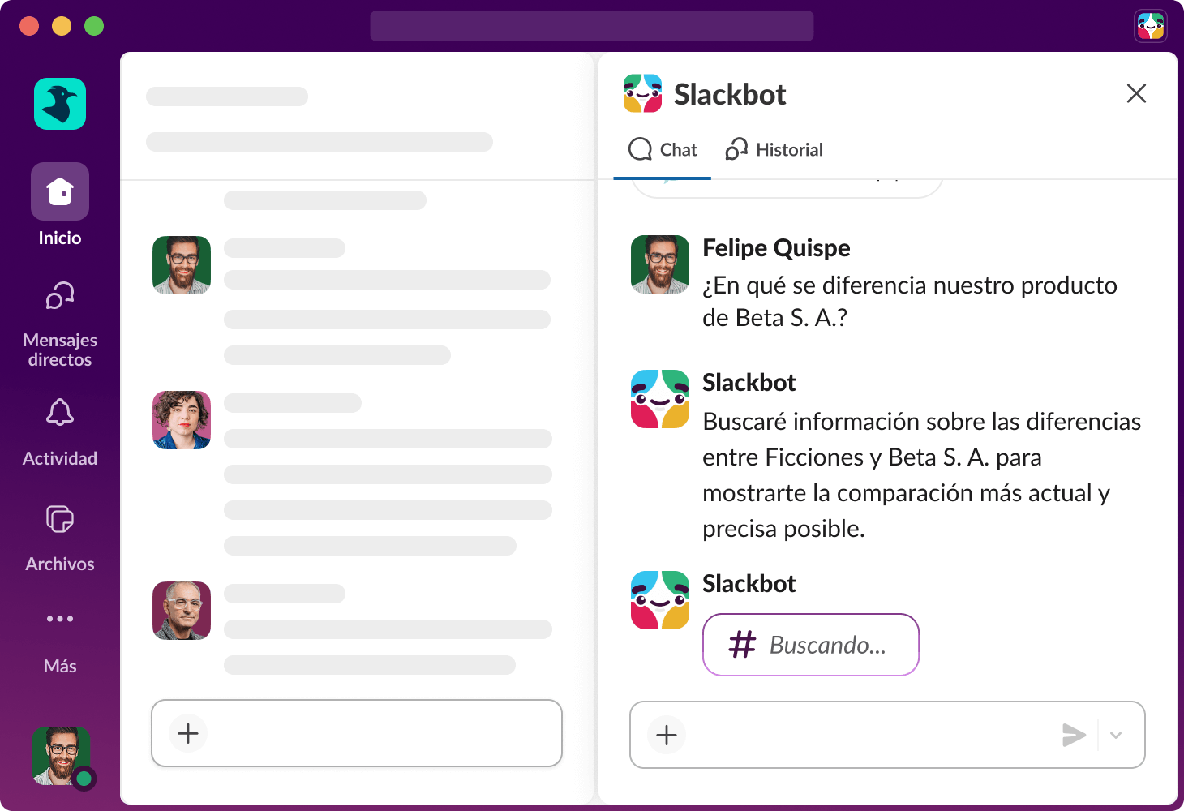Viewport: 1184px width, 811px height.
Task: Click Felipe Quispe's profile picture
Action: pos(659,264)
